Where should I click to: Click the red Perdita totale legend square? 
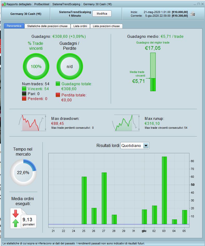[x=58, y=95]
